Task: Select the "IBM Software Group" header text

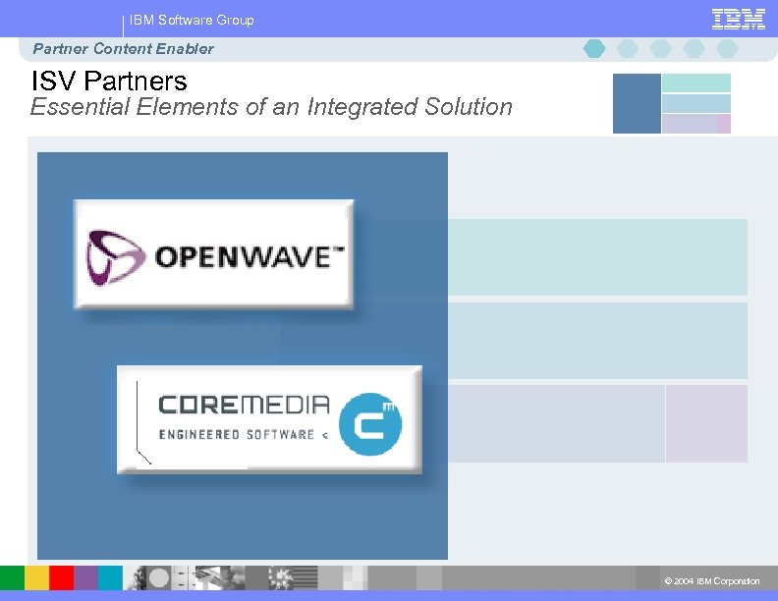Action: tap(192, 21)
